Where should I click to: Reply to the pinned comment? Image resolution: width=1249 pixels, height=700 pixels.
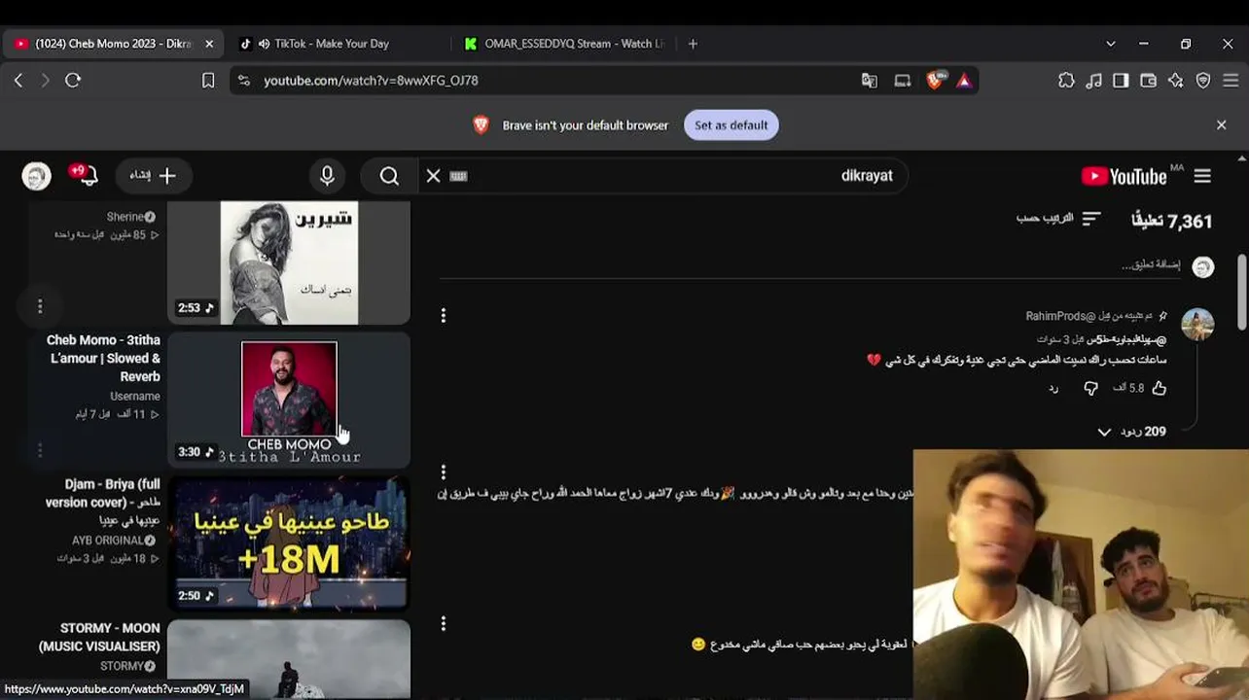point(1053,388)
